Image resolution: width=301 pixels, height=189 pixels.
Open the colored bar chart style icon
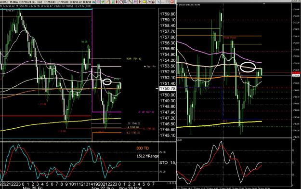112,2
